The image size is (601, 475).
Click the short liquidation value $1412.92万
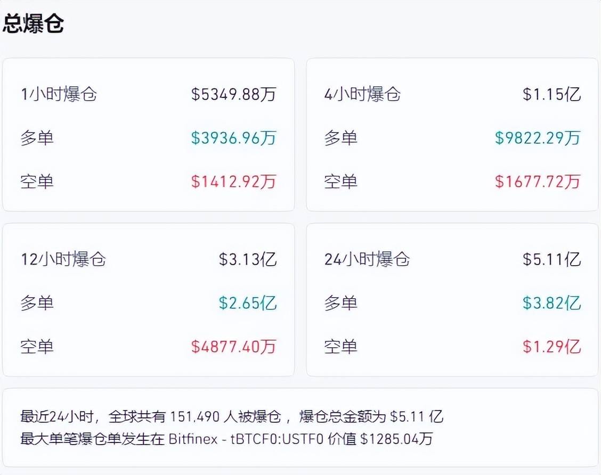point(234,182)
